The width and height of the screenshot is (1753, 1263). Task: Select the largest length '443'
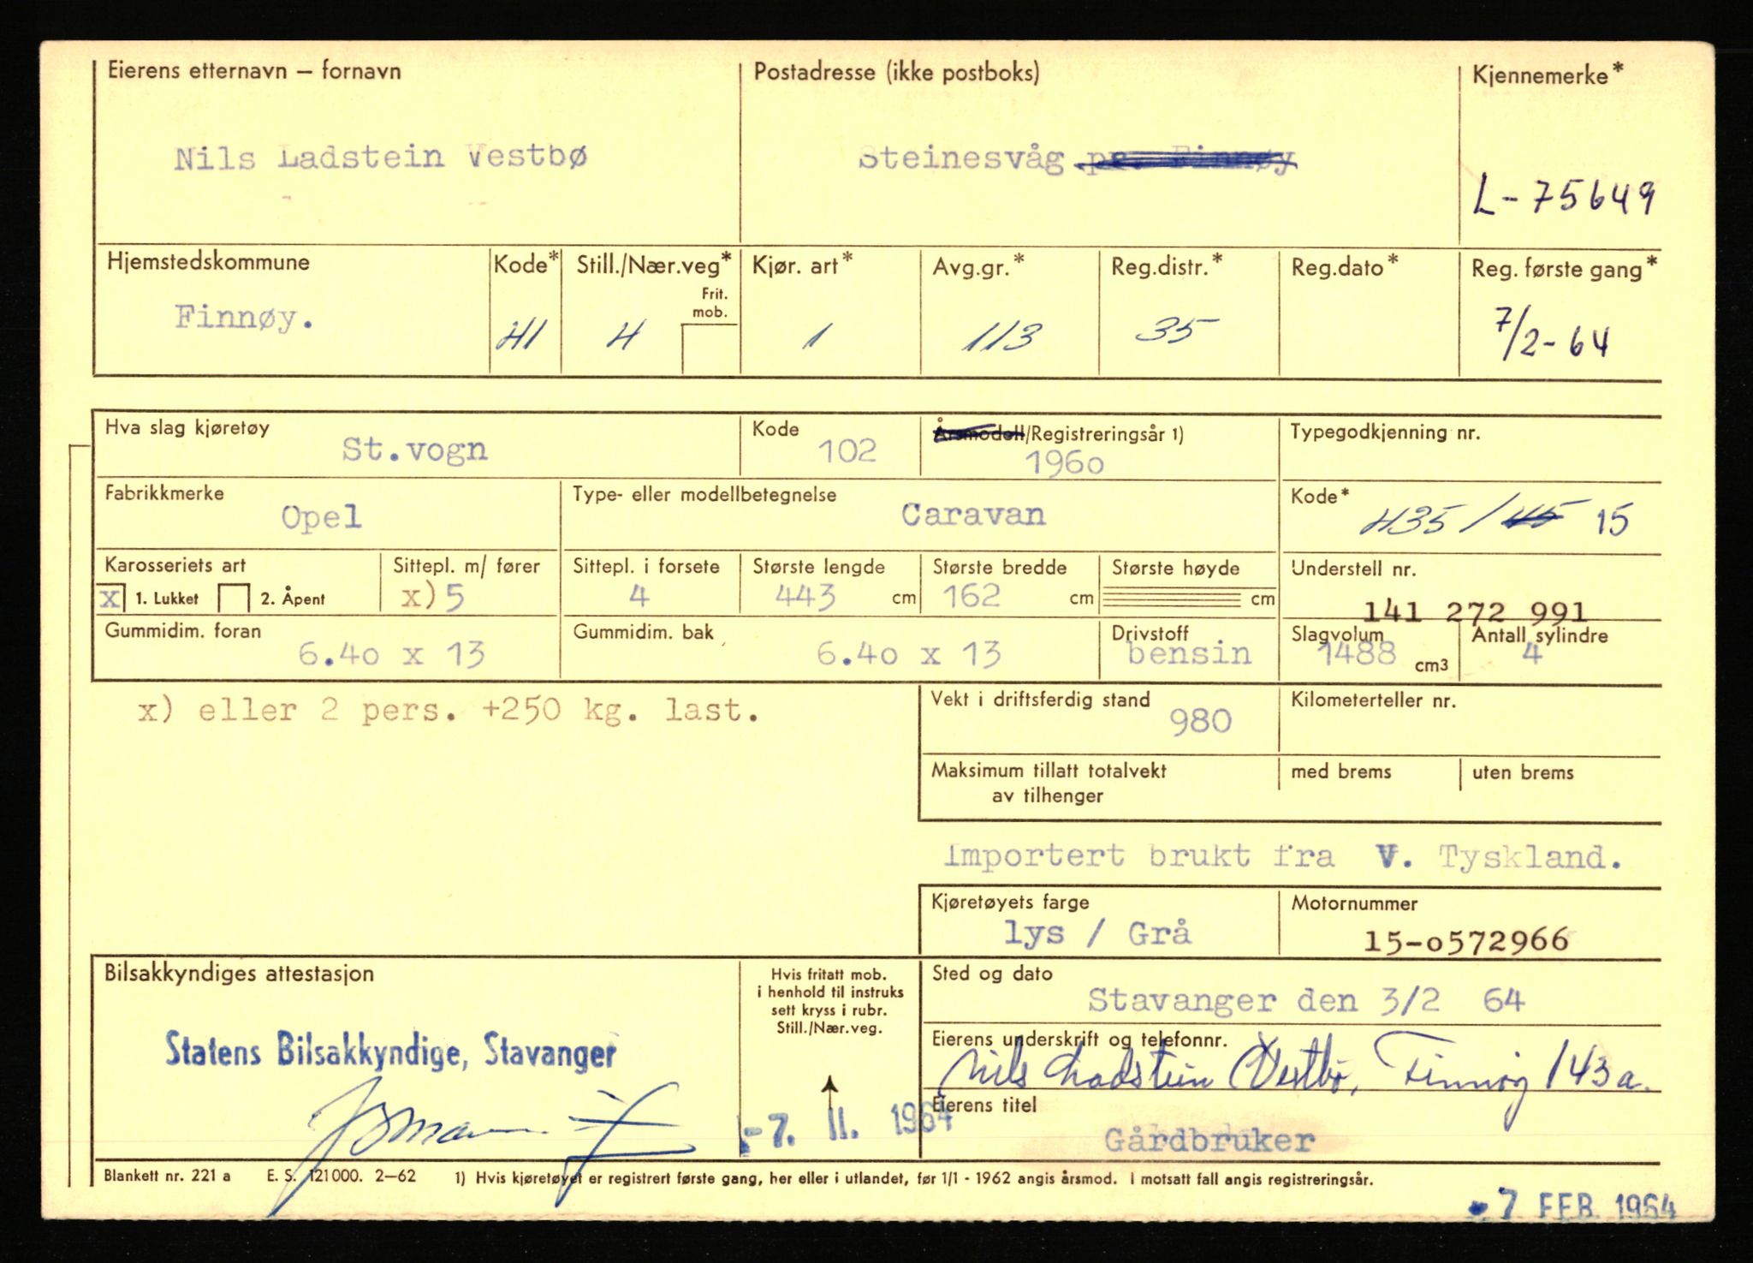[x=805, y=596]
